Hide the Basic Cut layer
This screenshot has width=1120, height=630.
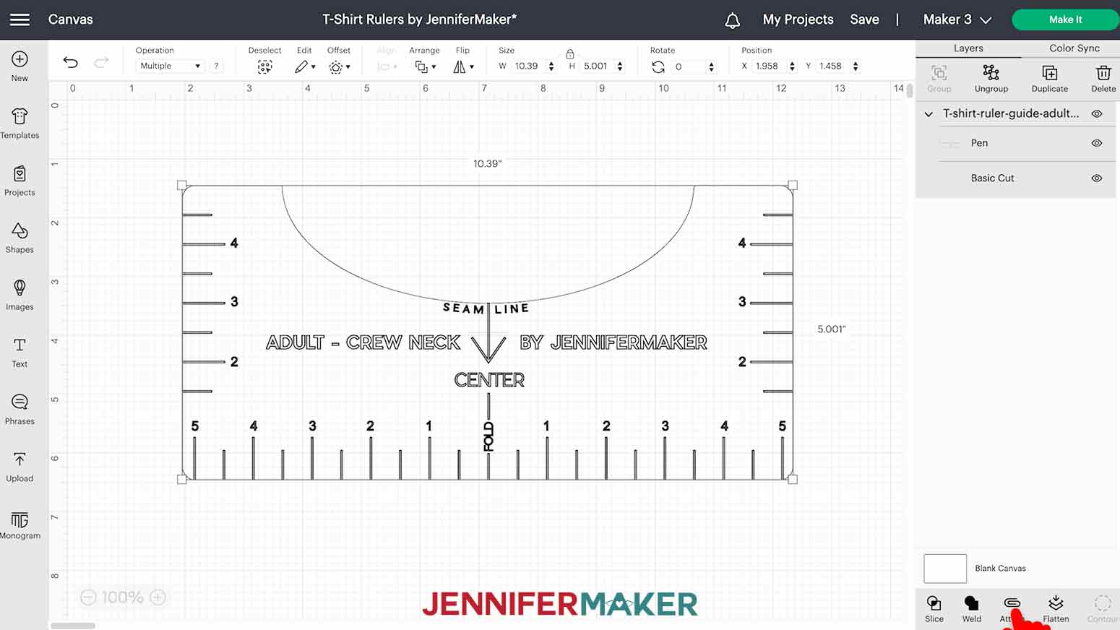[x=1096, y=178]
